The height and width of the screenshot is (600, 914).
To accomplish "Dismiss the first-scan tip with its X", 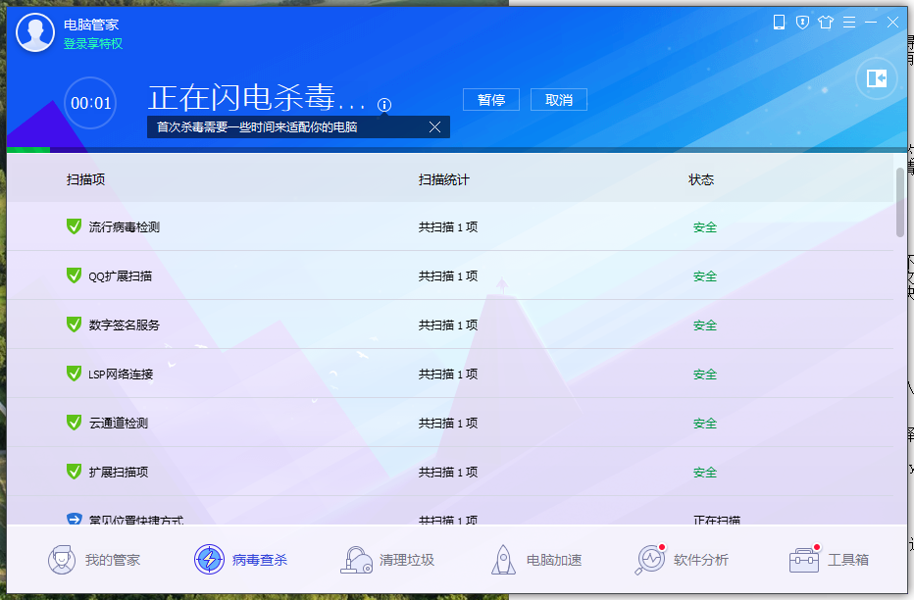I will pyautogui.click(x=435, y=126).
